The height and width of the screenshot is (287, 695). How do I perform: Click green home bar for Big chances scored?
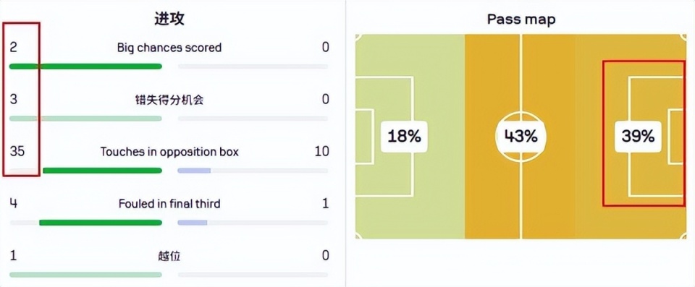click(85, 67)
